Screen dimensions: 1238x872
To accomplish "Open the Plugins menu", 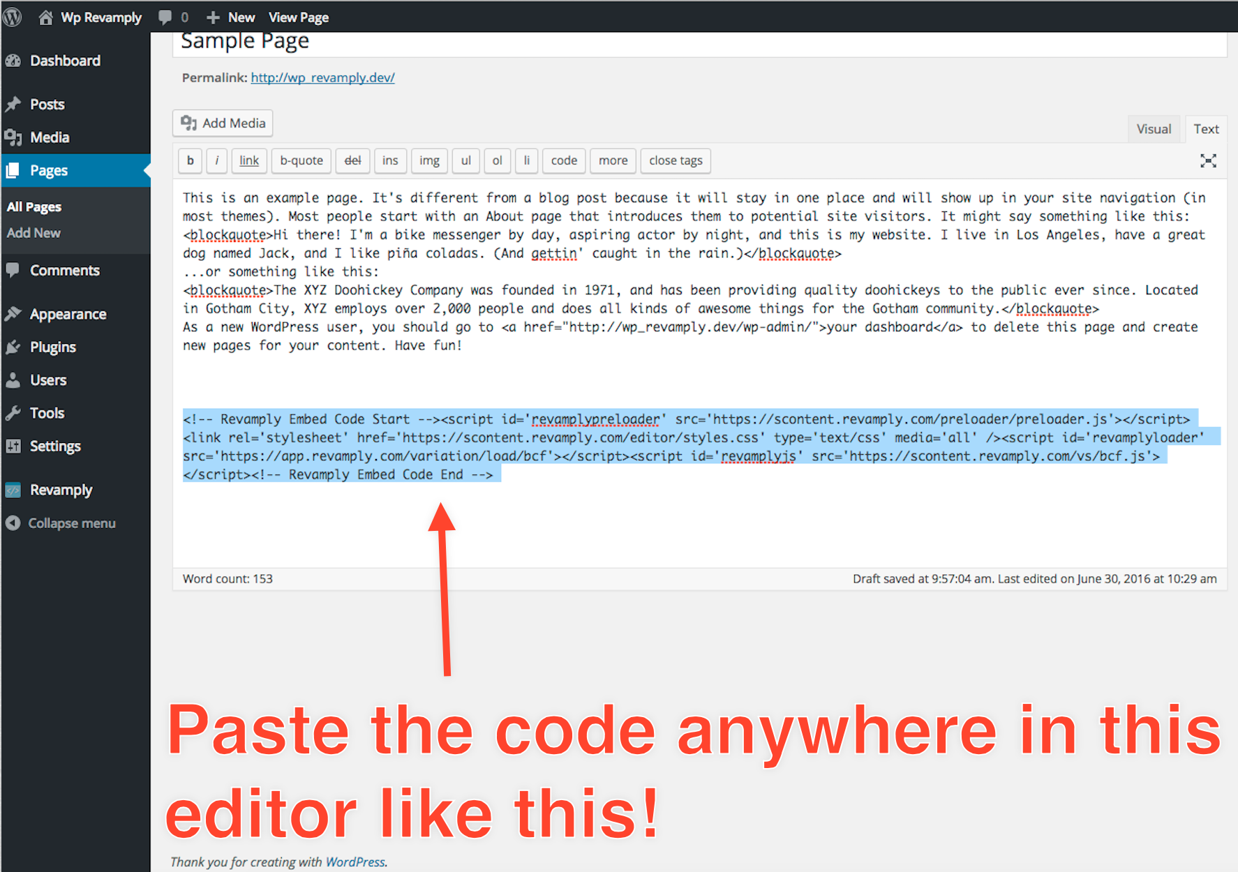I will point(75,347).
